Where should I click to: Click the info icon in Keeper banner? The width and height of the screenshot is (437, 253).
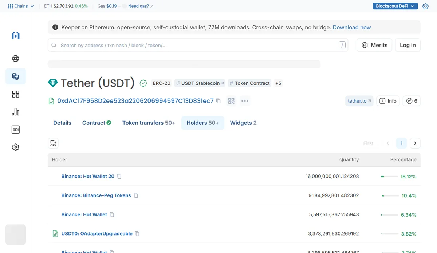[55, 27]
